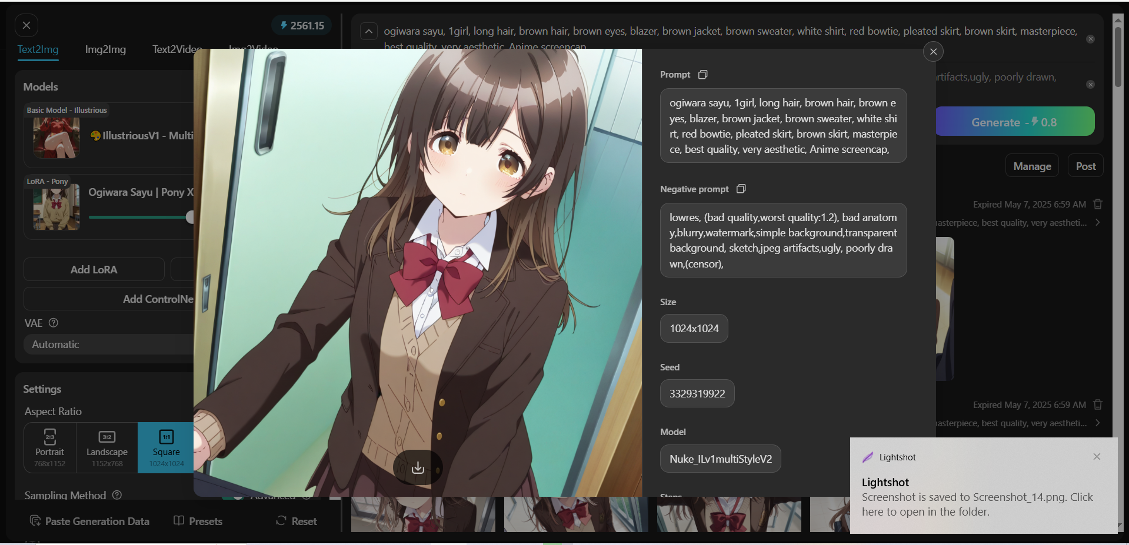
Task: Download the generated image
Action: pos(418,467)
